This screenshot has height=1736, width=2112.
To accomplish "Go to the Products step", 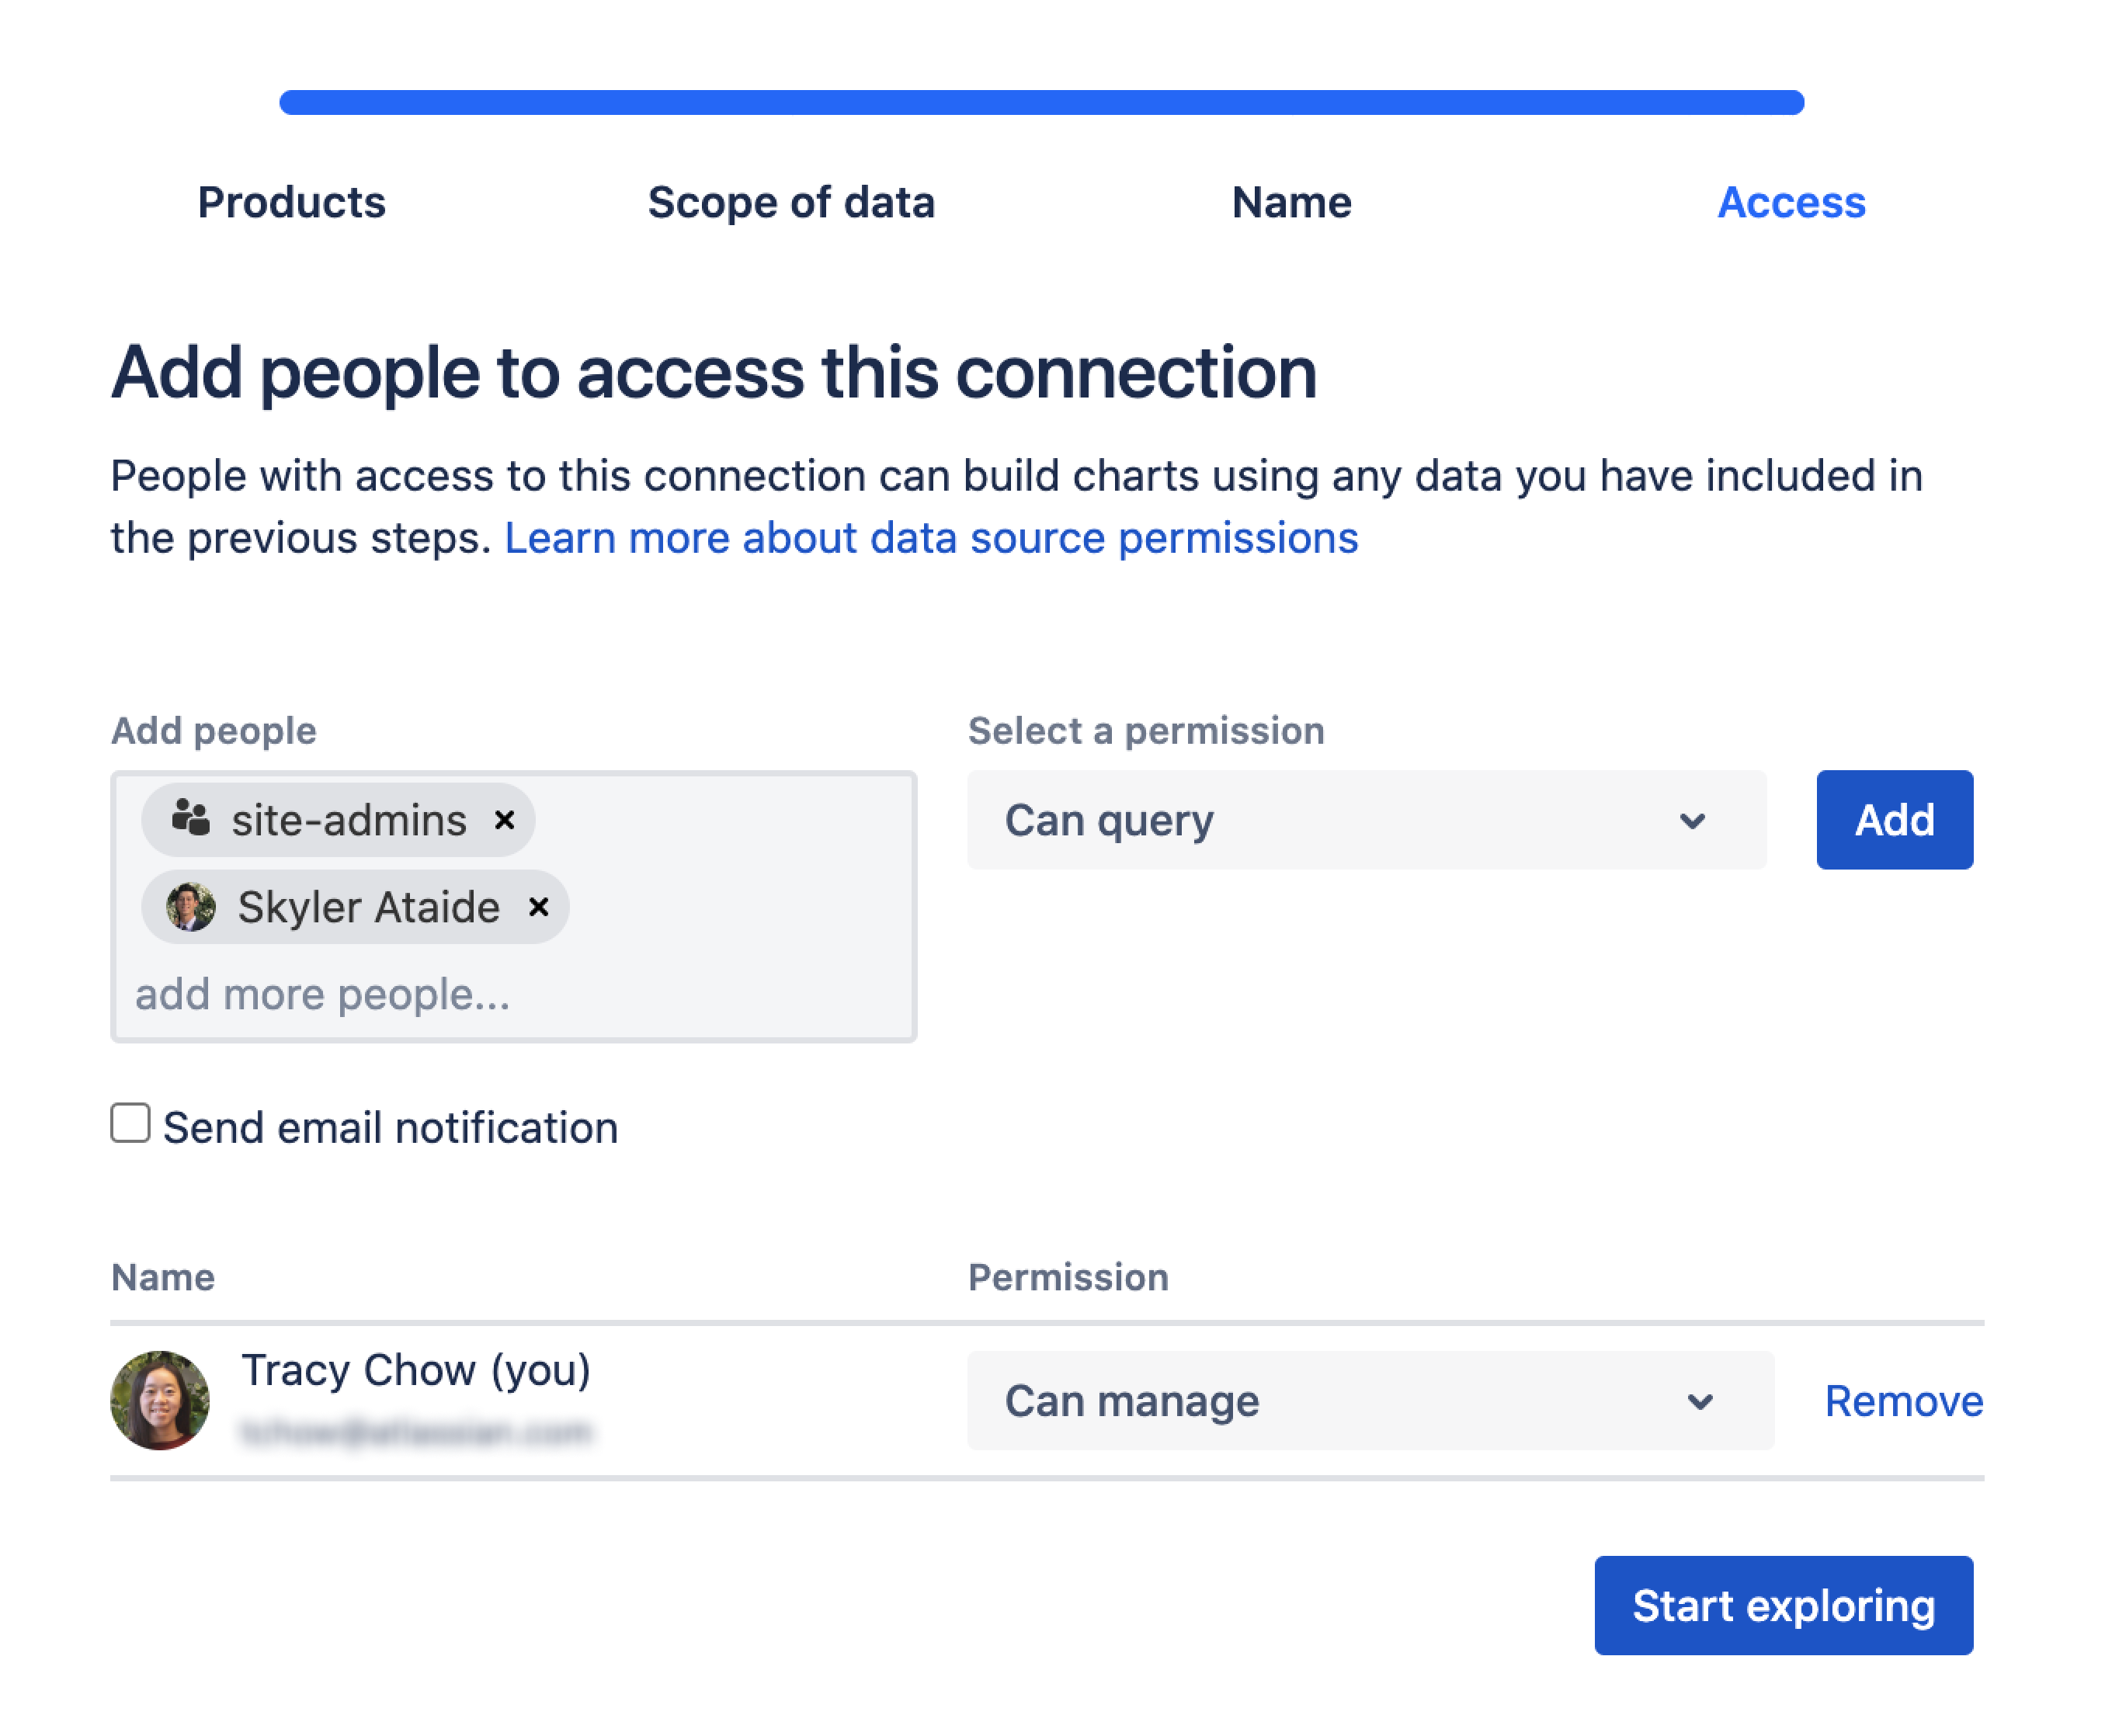I will (291, 203).
